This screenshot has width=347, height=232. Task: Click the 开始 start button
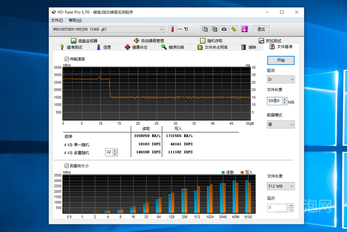(x=281, y=61)
